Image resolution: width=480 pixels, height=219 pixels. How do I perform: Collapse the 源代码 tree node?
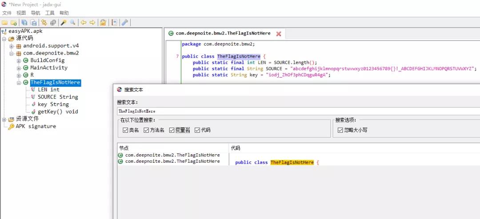tap(4, 39)
